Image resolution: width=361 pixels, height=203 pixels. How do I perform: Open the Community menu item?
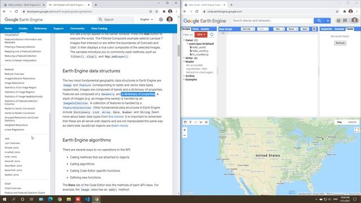coord(77,29)
